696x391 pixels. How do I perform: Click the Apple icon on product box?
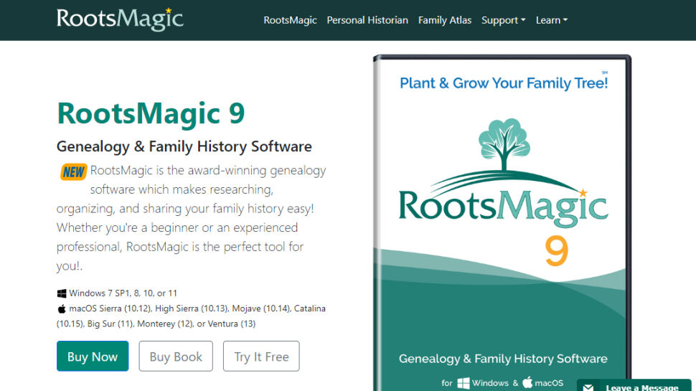(527, 382)
